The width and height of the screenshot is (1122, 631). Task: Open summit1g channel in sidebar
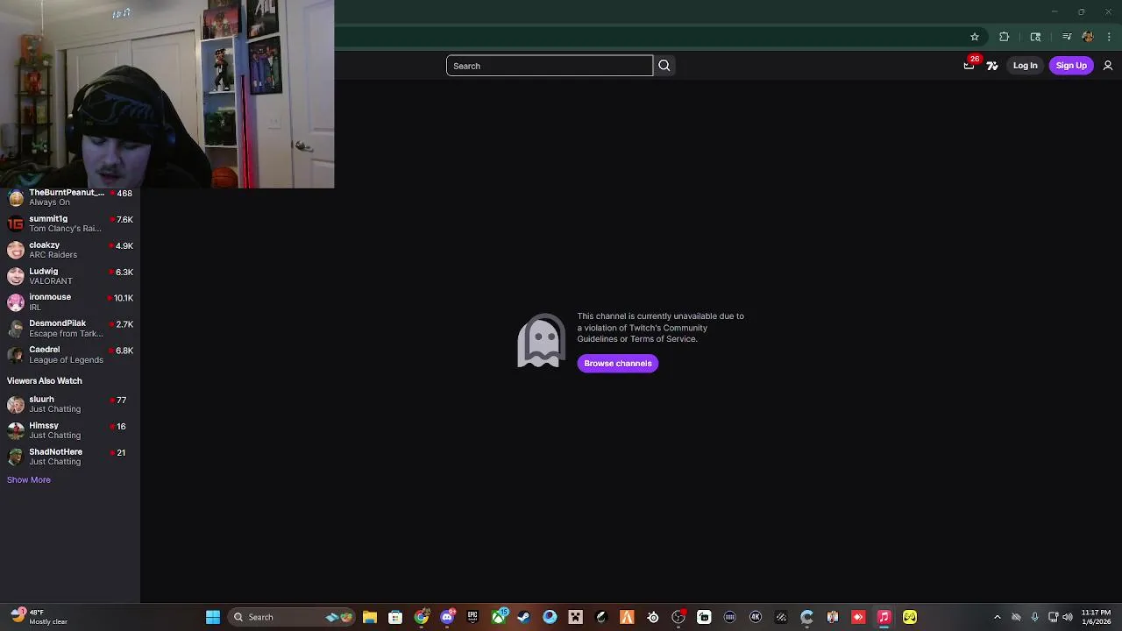[x=70, y=223]
